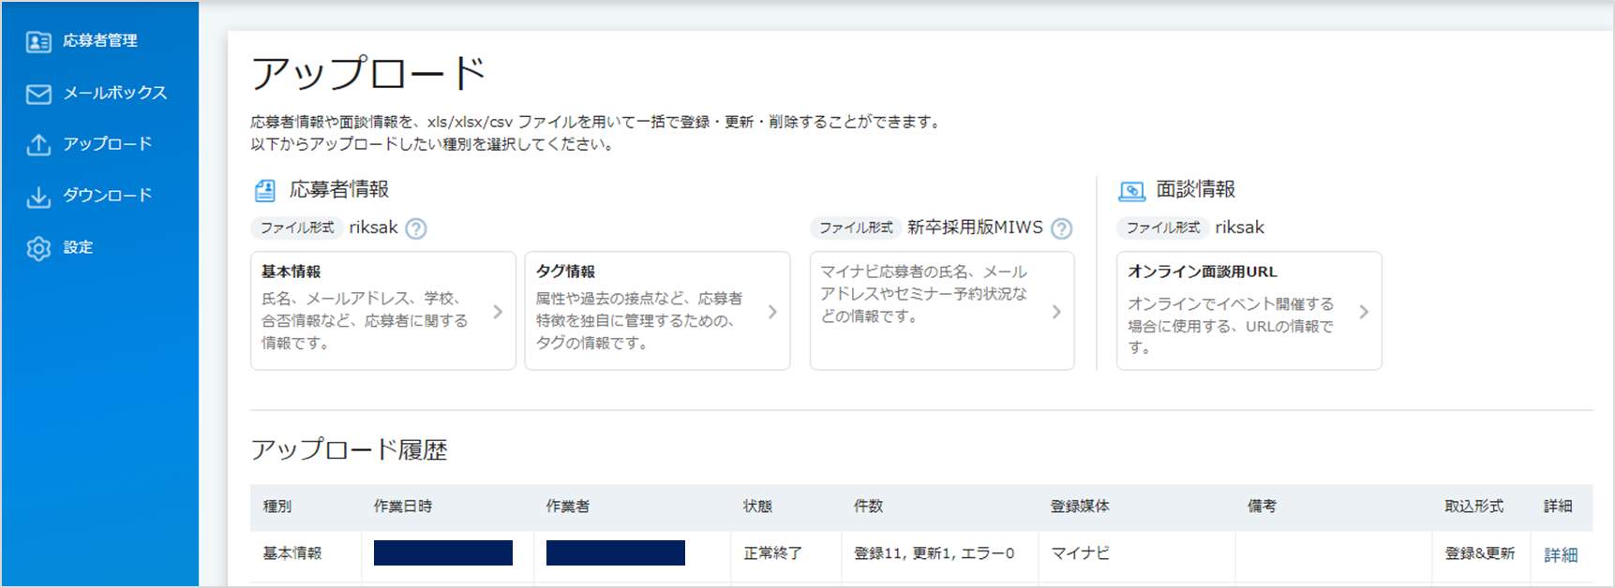1615x588 pixels.
Task: Open the メールボックス envelope icon
Action: pos(38,94)
